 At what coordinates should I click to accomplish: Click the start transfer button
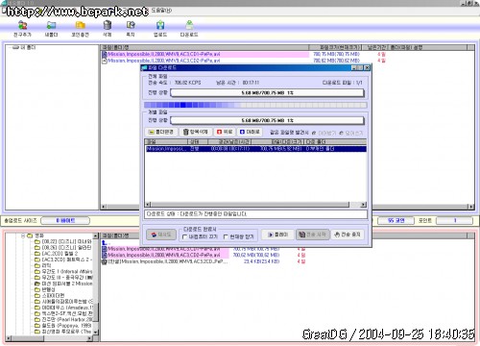[x=313, y=235]
